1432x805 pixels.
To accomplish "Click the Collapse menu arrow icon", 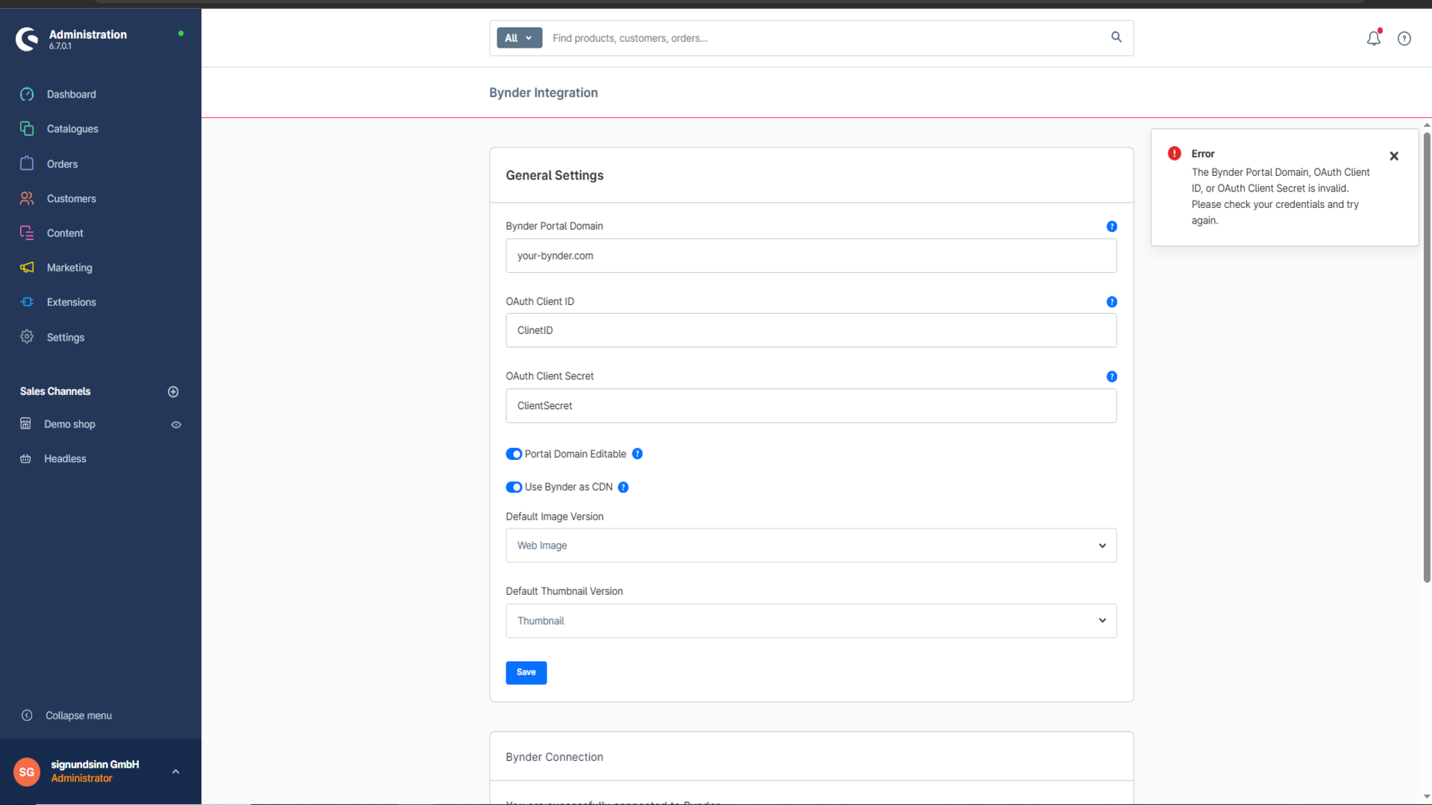I will tap(27, 715).
